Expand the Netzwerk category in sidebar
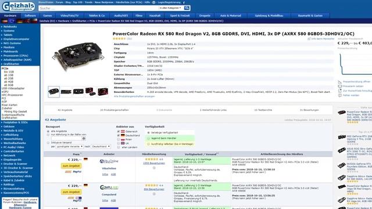 (9, 156)
